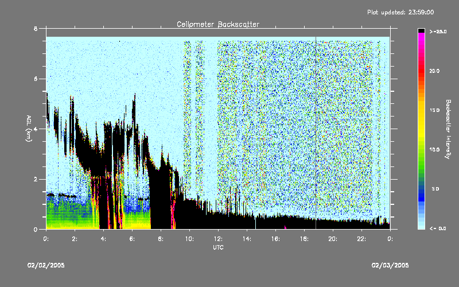Click the end date '02/03/2005'
Viewport: 459px width, 287px height.
390,265
